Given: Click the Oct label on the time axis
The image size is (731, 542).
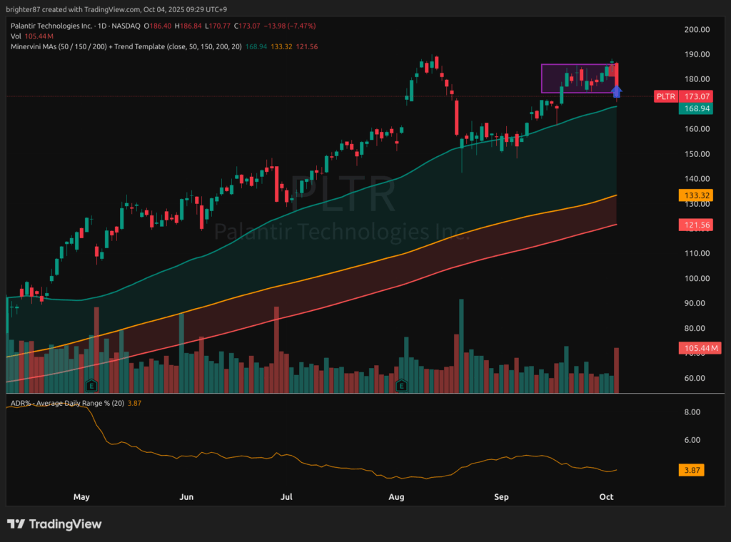Looking at the screenshot, I should [605, 496].
